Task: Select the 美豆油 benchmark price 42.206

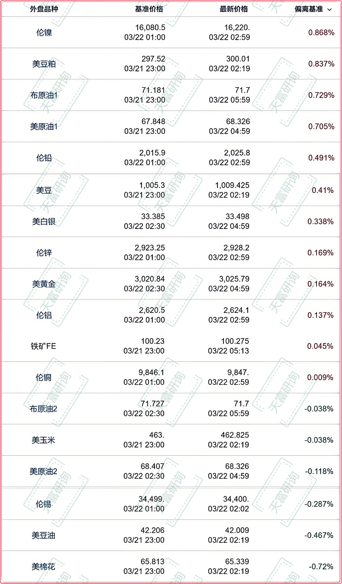Action: (x=152, y=530)
